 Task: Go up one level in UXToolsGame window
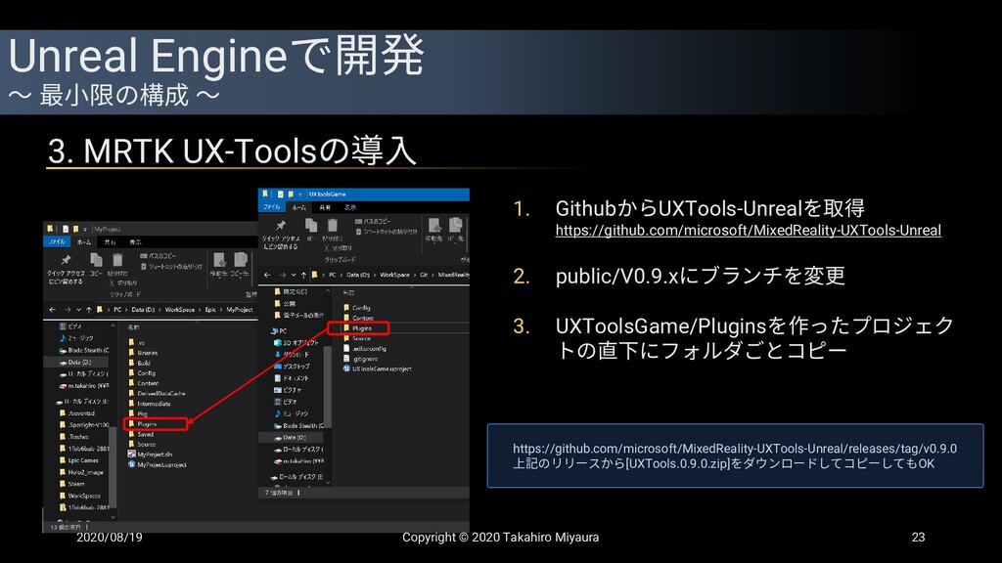(x=303, y=275)
